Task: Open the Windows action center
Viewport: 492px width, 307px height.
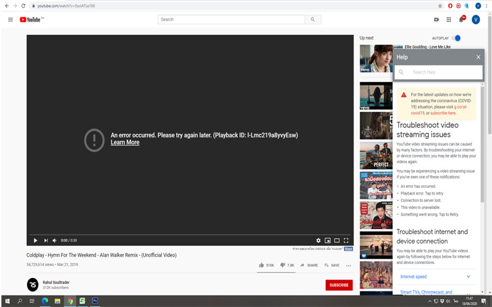Action: (484, 301)
